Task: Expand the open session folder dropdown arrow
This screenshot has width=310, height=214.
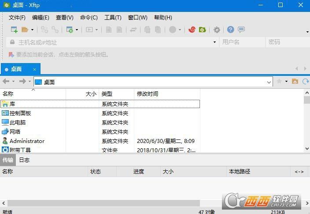Action: [x=33, y=30]
